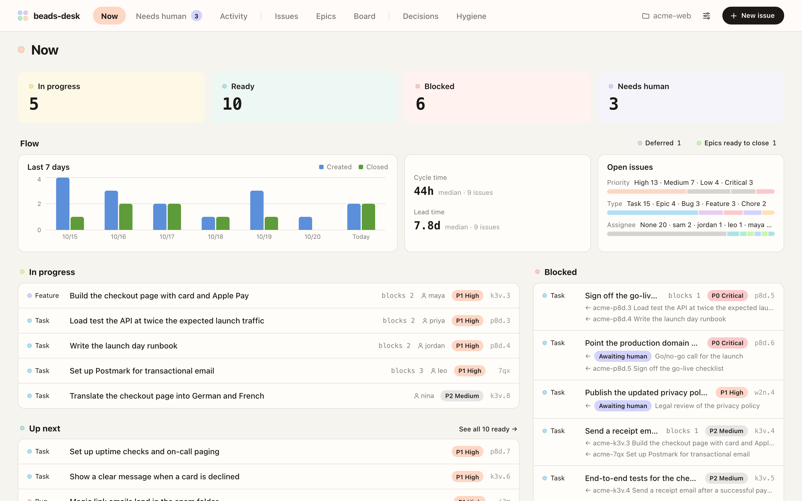
Task: Click the plus icon in New issue
Action: pos(733,16)
